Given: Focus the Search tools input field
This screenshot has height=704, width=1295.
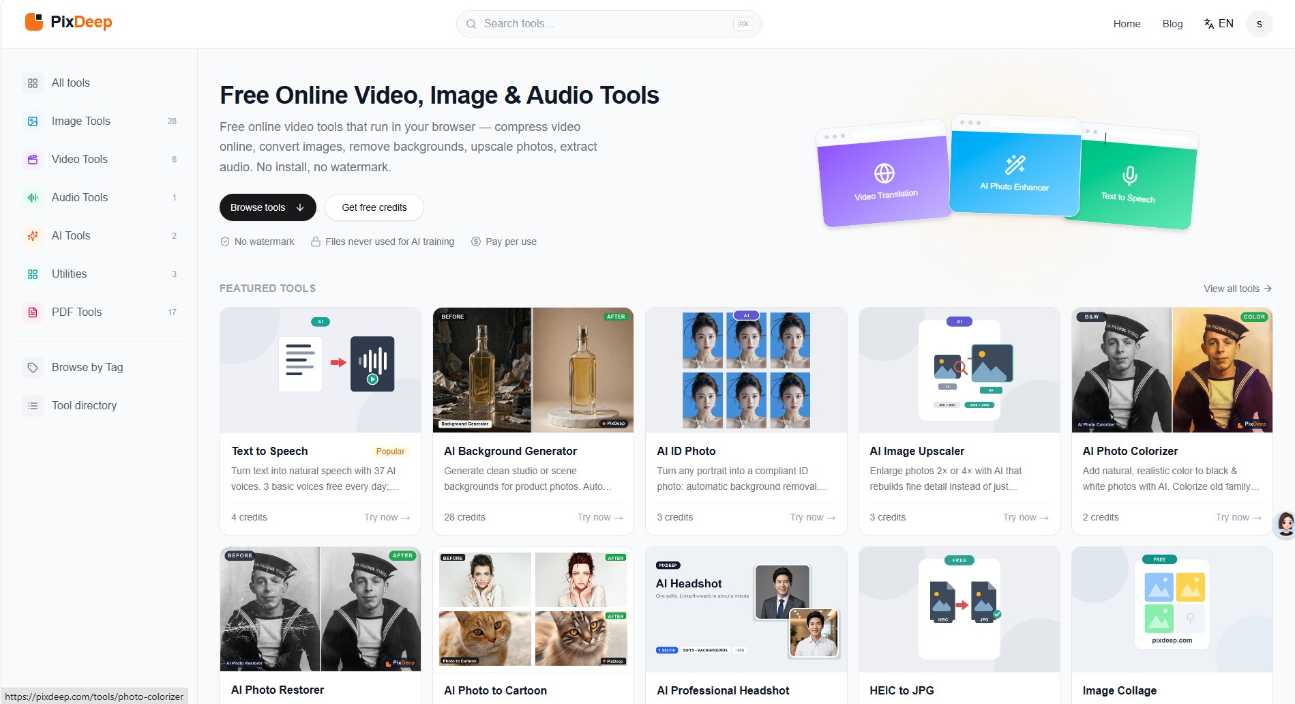Looking at the screenshot, I should tap(608, 24).
